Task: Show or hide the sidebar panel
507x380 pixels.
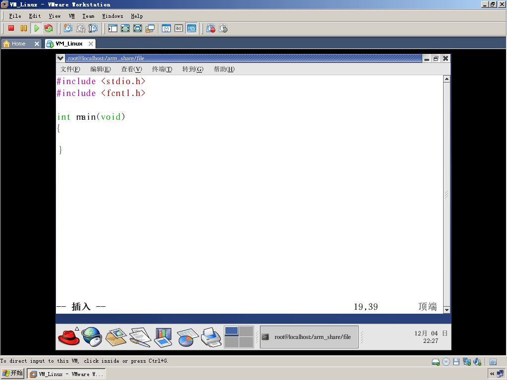Action: (x=112, y=28)
